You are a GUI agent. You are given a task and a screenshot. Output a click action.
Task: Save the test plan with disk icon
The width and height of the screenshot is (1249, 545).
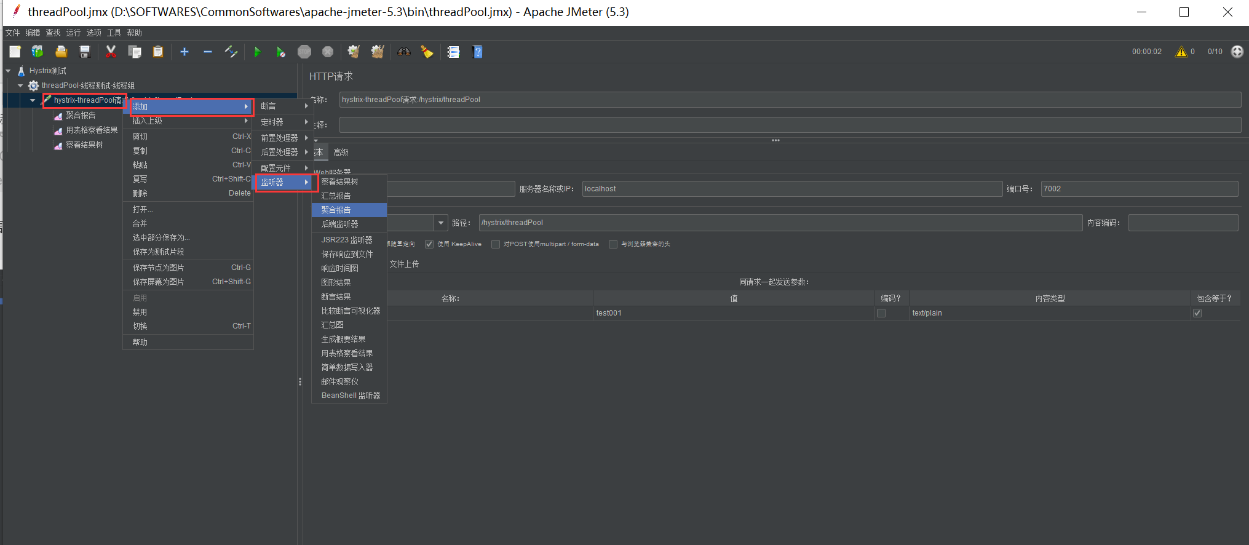pos(85,52)
